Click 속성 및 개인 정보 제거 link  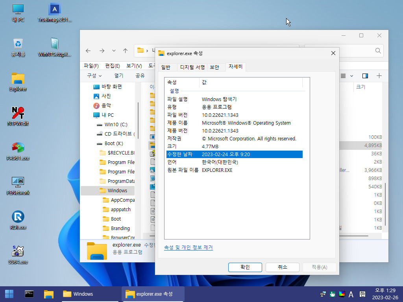(x=189, y=248)
